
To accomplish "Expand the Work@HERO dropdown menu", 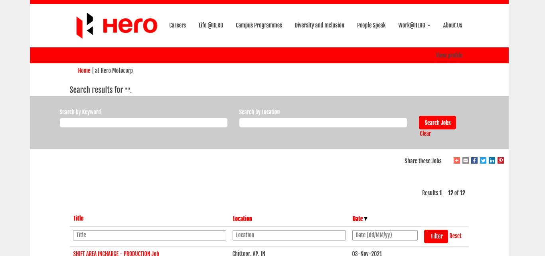I will (414, 25).
